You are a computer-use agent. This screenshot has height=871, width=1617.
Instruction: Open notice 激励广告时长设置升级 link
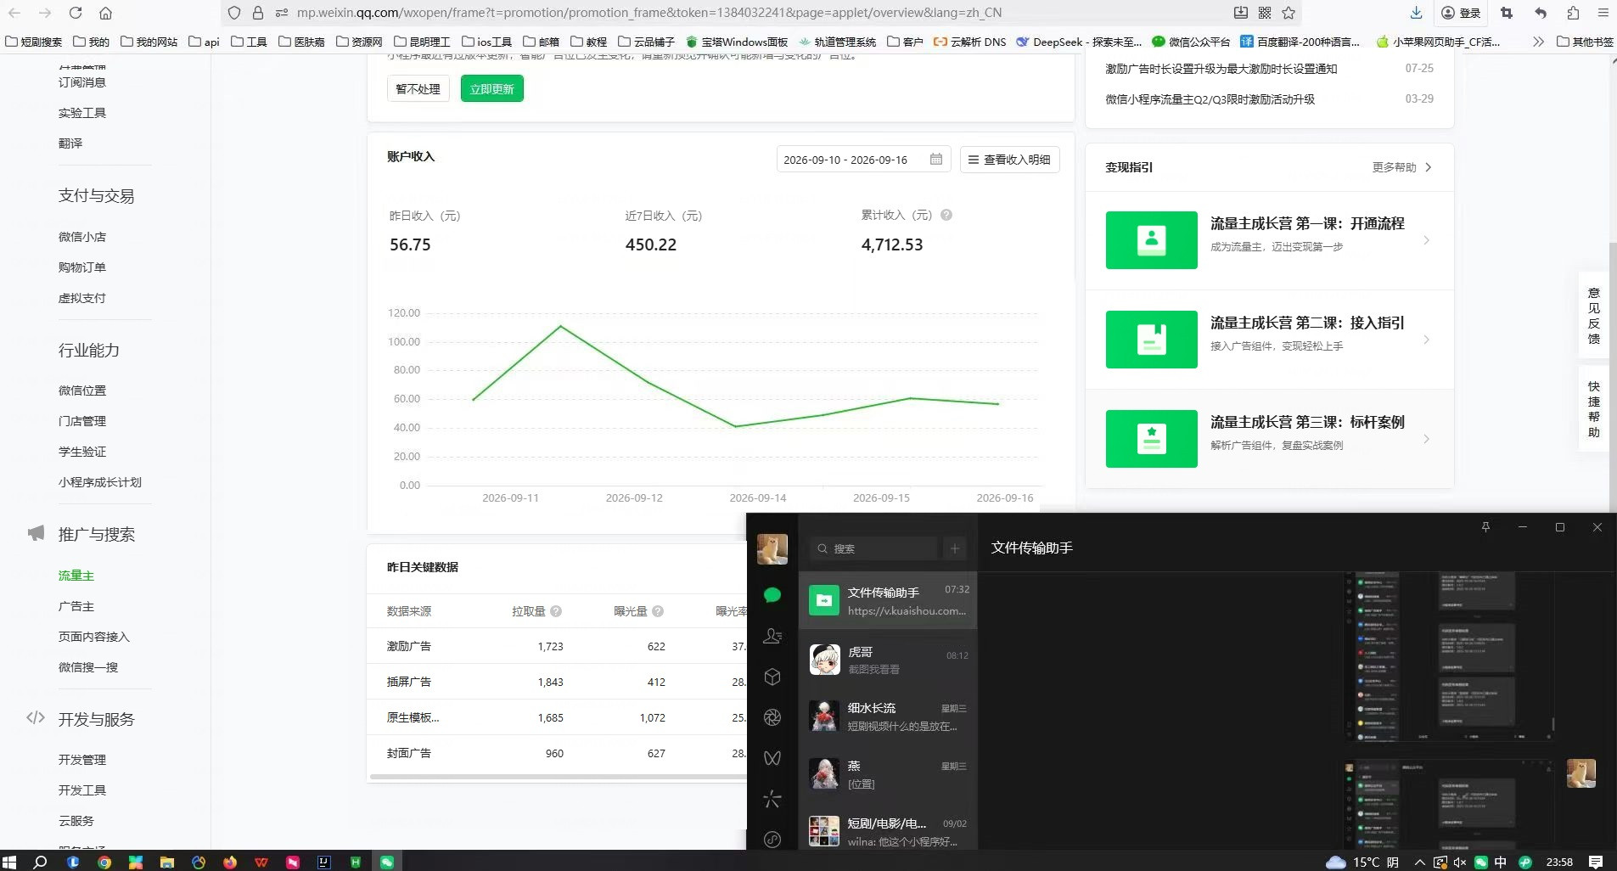1221,69
